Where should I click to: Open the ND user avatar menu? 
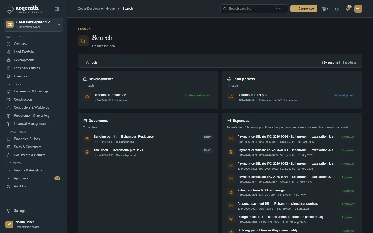[358, 9]
